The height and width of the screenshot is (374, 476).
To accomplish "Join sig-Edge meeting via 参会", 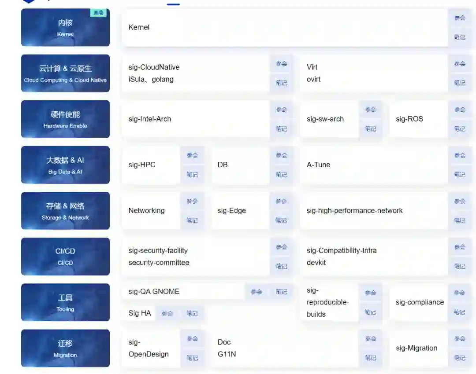I will [x=281, y=201].
